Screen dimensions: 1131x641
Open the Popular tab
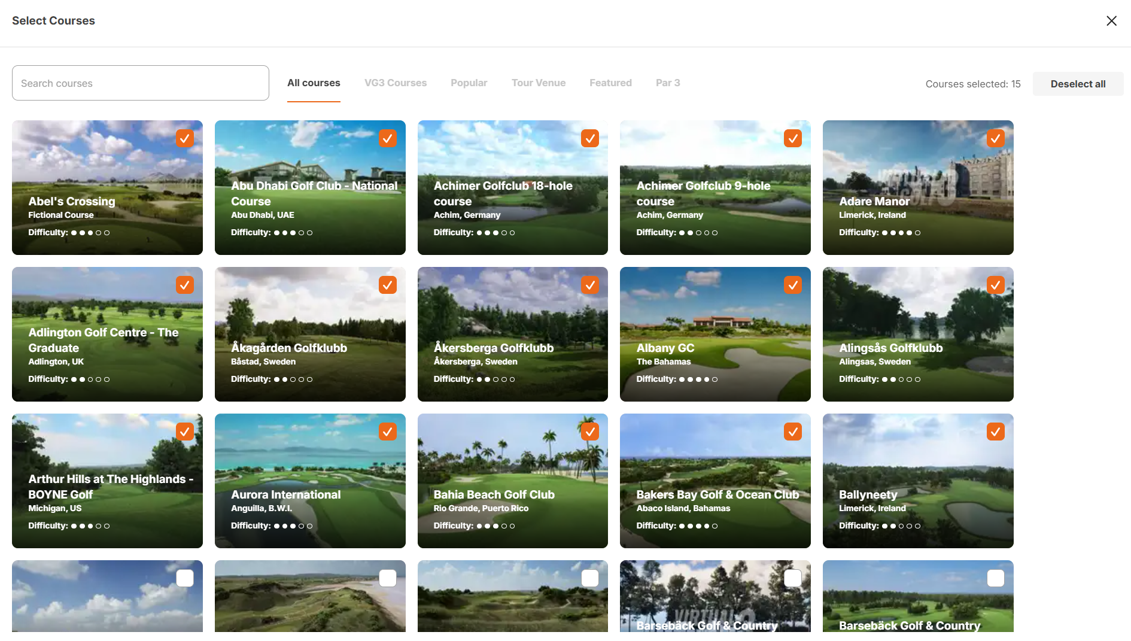tap(469, 83)
